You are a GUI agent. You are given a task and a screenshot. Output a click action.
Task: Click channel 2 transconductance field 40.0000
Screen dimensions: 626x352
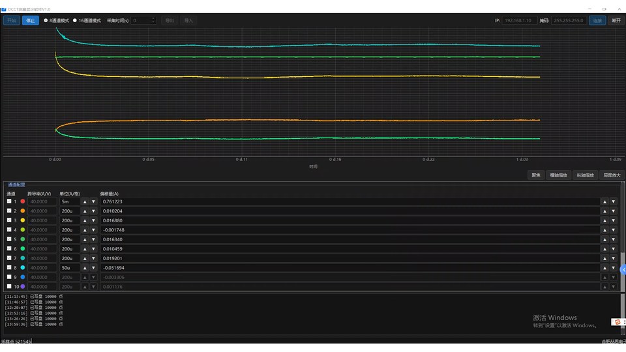coord(42,211)
